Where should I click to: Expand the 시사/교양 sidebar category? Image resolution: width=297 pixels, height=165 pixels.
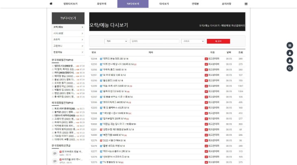pos(68,33)
